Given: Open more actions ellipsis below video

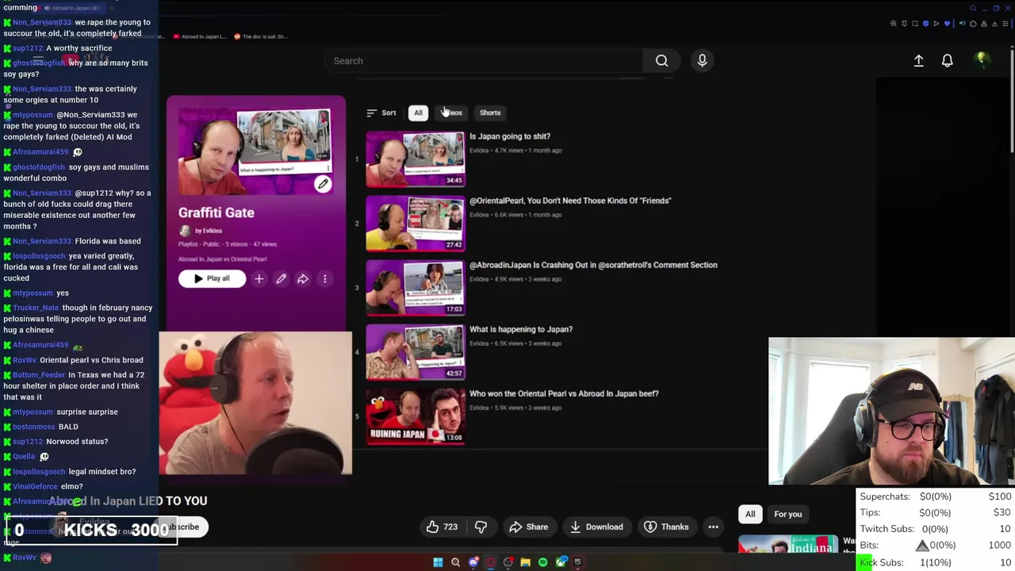Looking at the screenshot, I should (x=713, y=527).
